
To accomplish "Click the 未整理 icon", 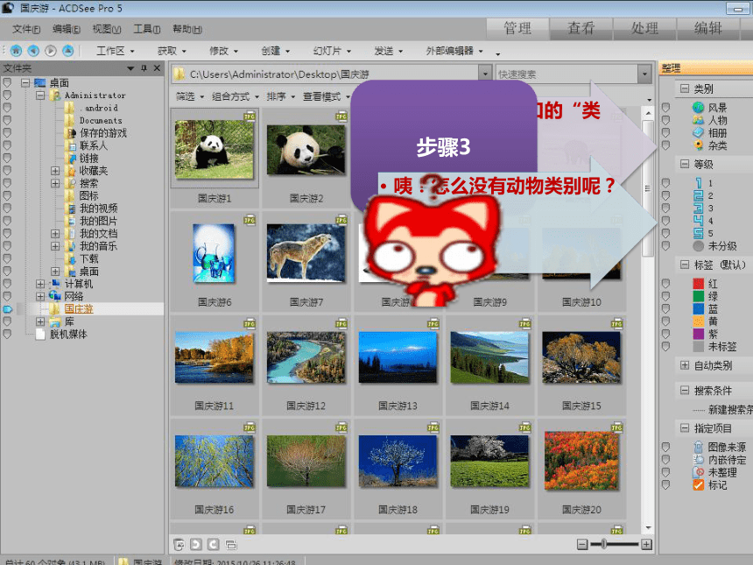I will tap(698, 472).
